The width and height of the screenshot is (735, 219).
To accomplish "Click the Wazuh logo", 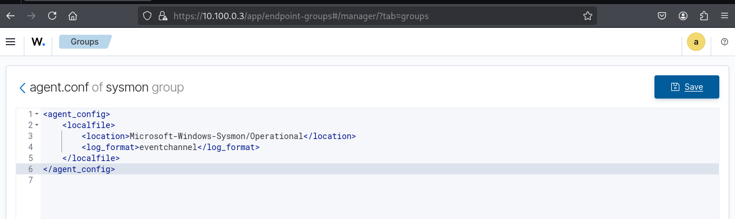I will (38, 42).
